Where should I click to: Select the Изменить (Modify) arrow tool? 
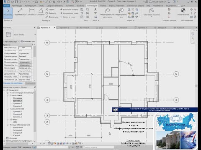coord(8,13)
